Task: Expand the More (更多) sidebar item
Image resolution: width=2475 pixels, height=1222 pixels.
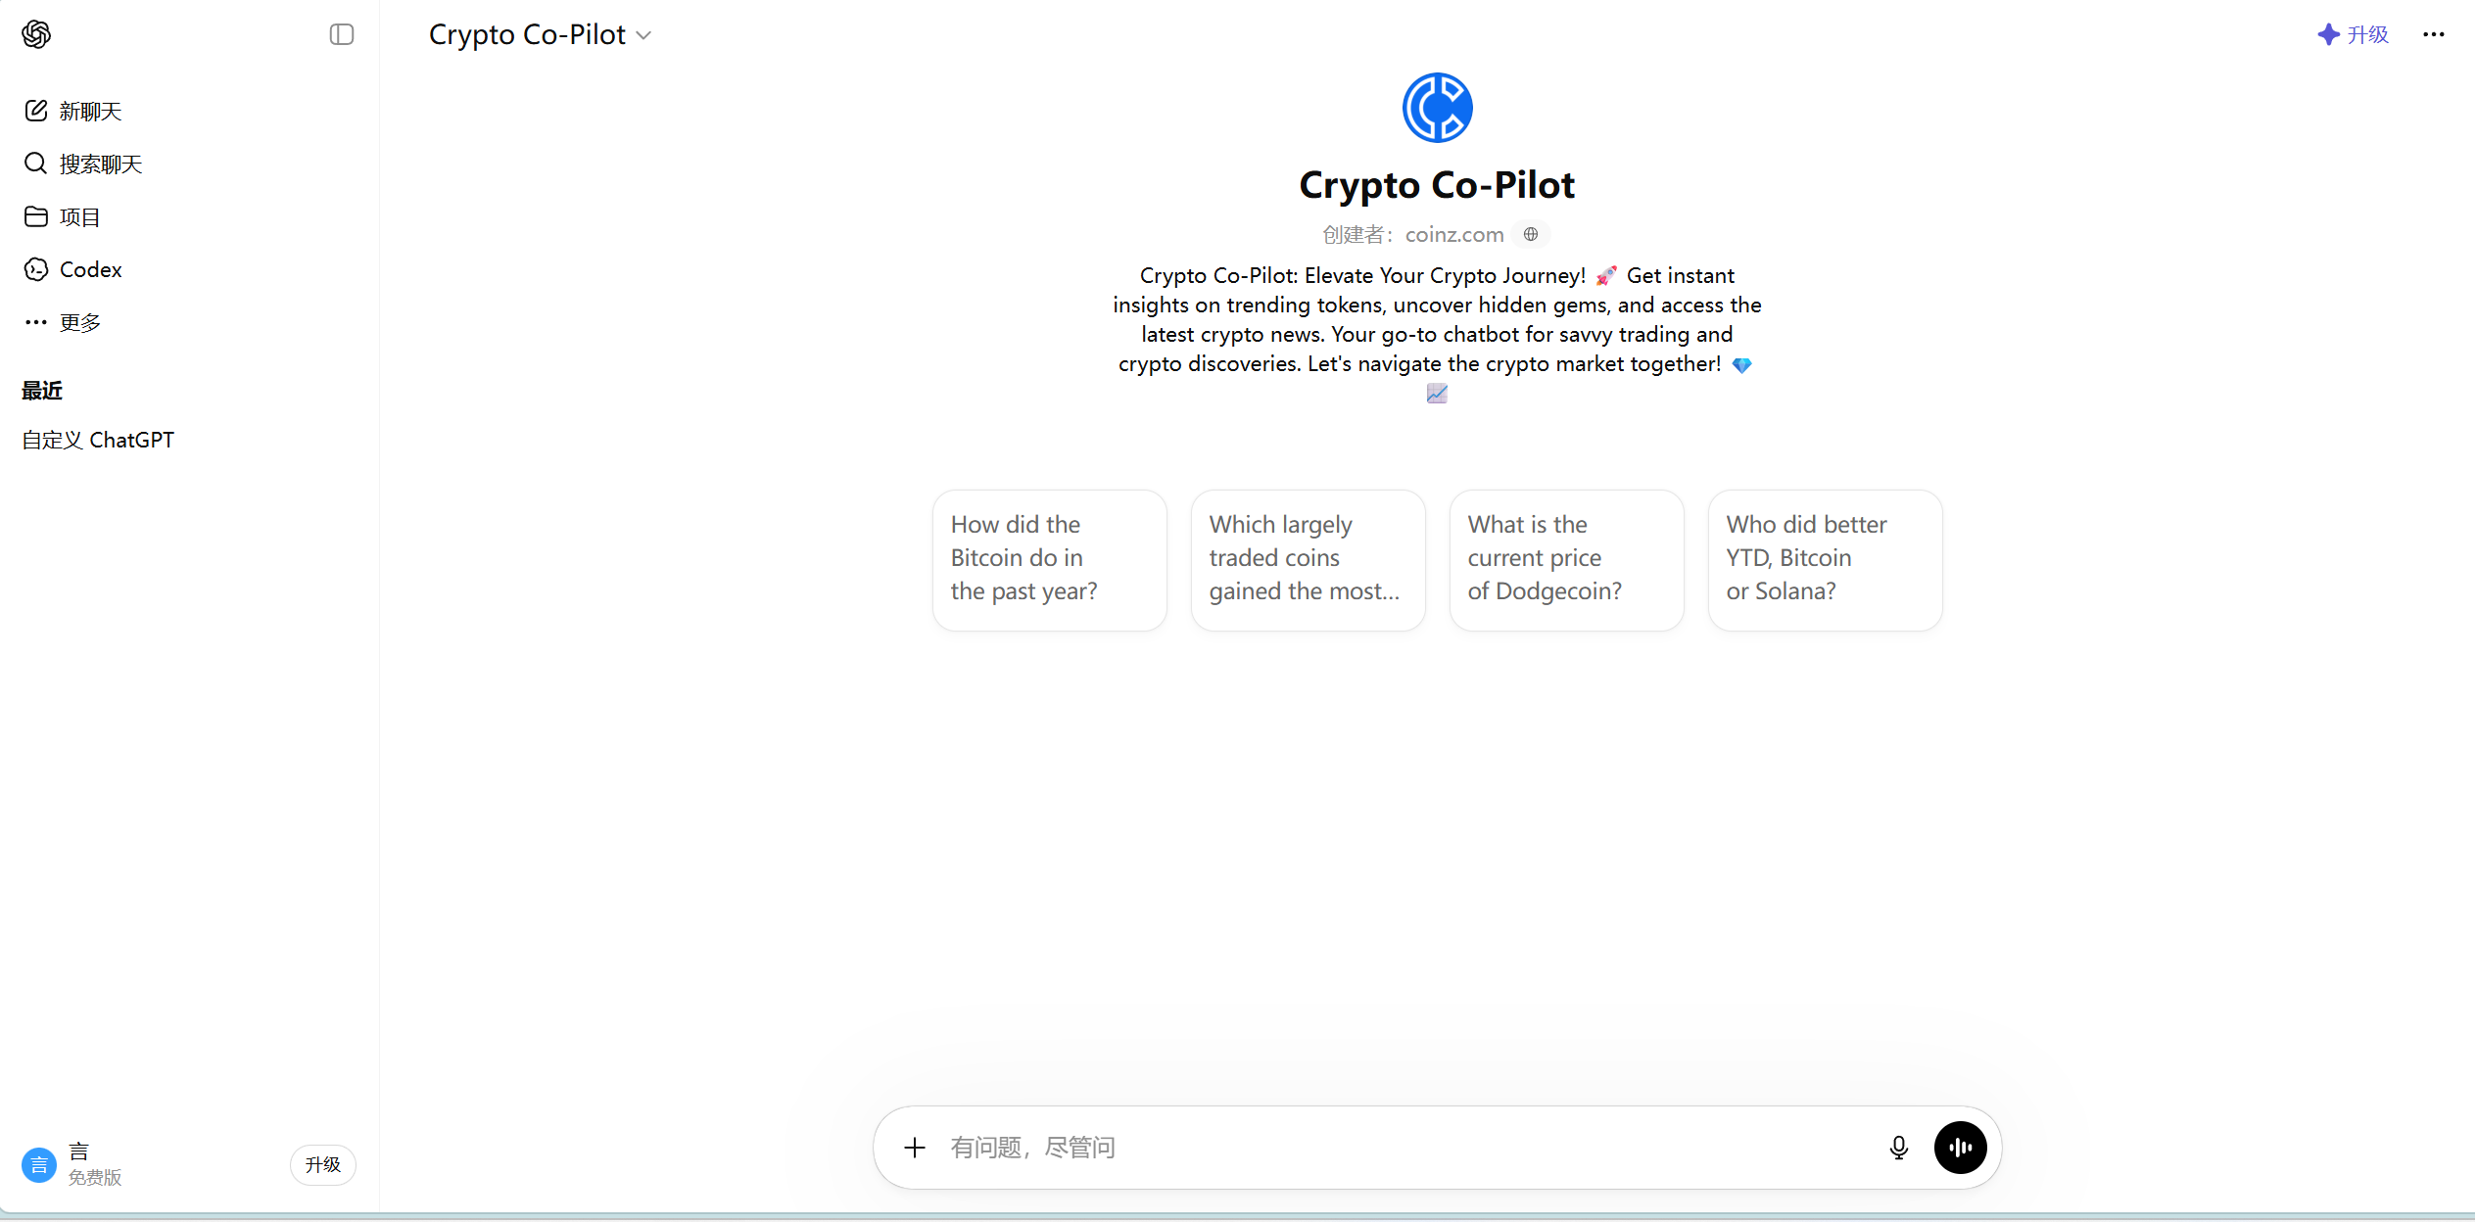Action: [63, 322]
